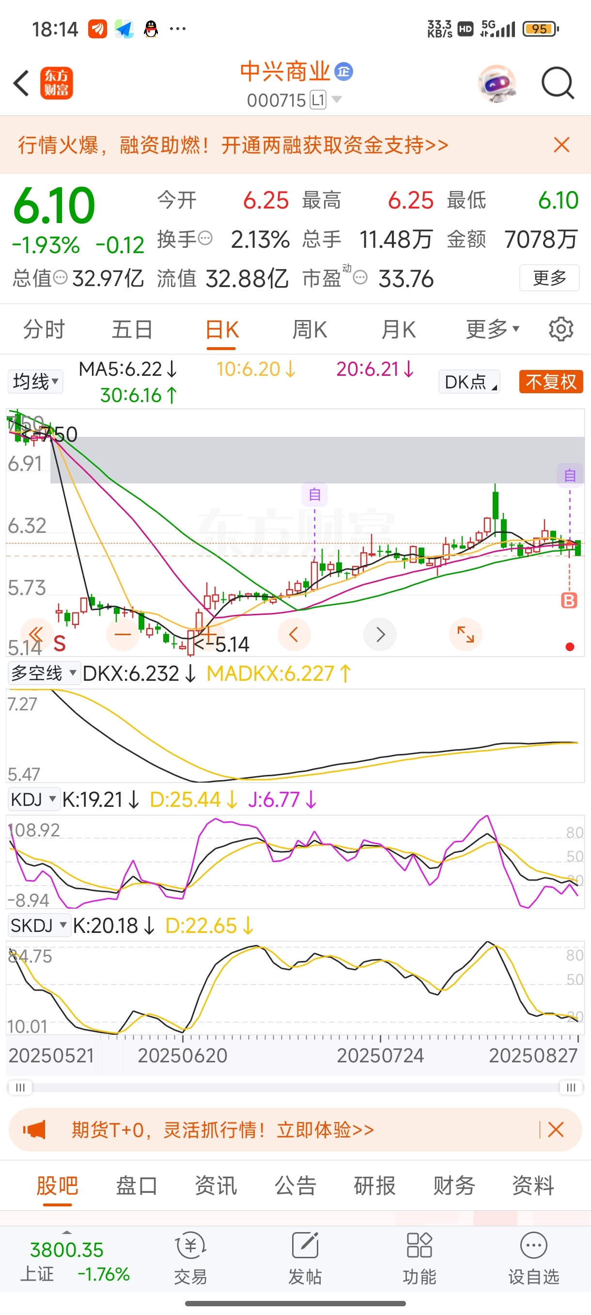The height and width of the screenshot is (1315, 591).
Task: Tap the rightmost 自 marker on the chart
Action: (x=570, y=475)
